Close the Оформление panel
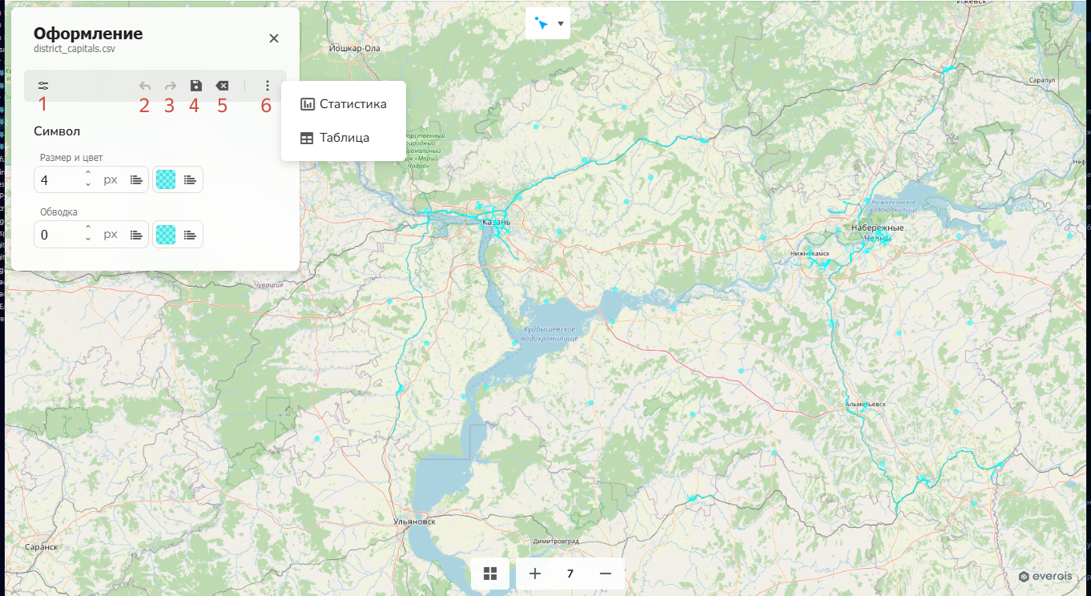This screenshot has height=596, width=1091. [x=274, y=38]
